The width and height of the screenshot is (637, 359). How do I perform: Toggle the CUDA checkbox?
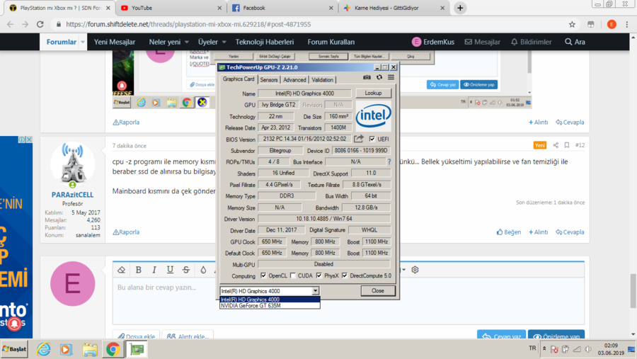coord(293,275)
